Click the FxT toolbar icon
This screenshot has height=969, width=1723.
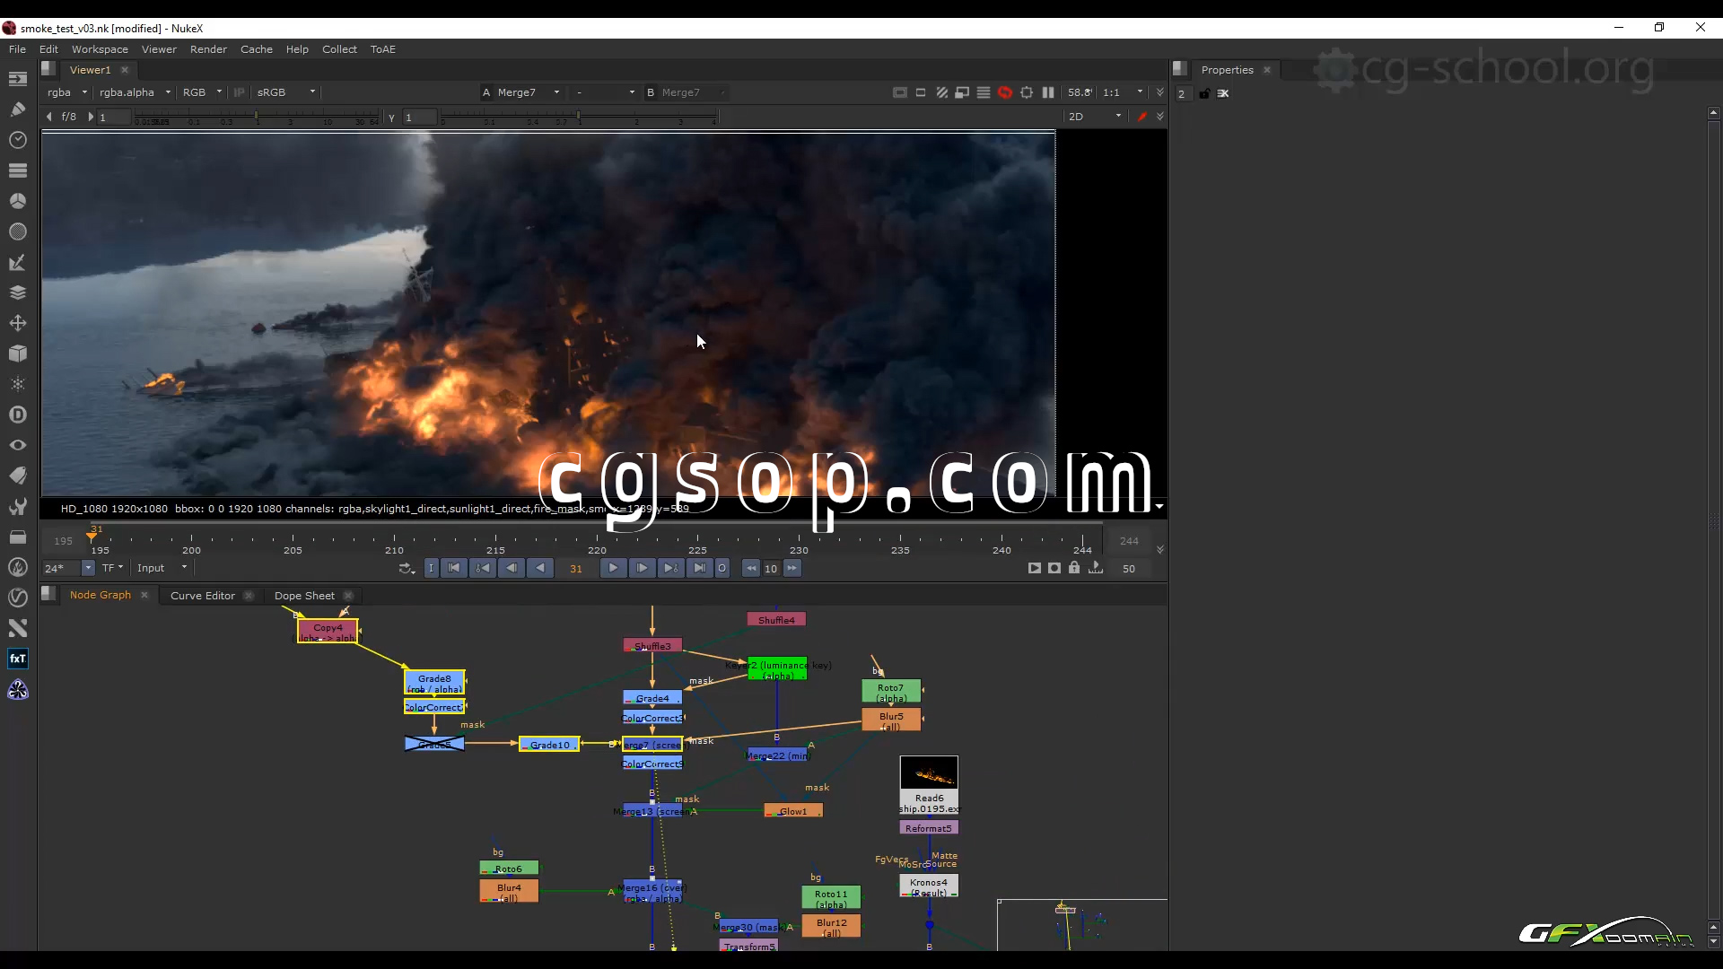point(17,659)
